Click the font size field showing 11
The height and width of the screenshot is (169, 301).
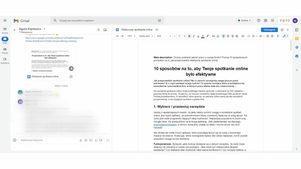coord(180,36)
